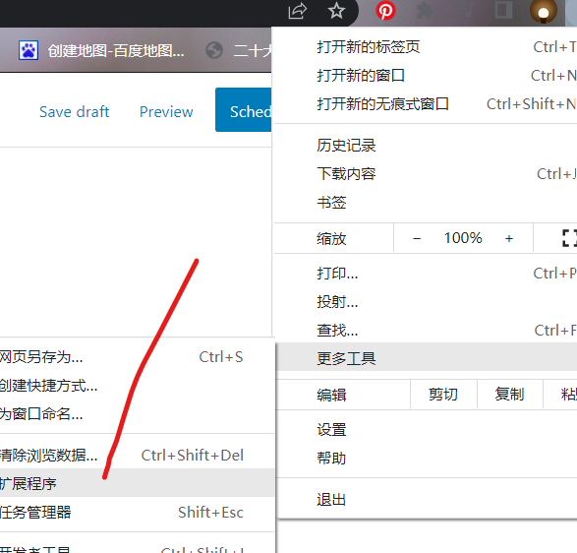This screenshot has height=553, width=577.
Task: Click the Preview link
Action: 166,112
